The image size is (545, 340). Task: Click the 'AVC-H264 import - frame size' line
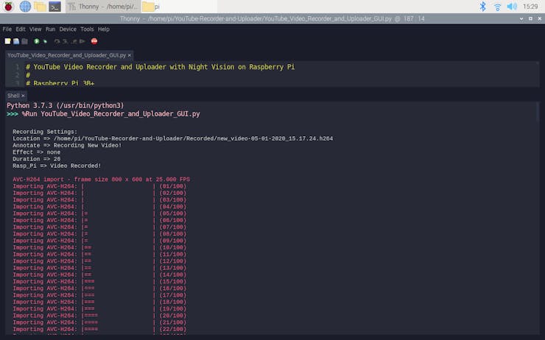pyautogui.click(x=101, y=180)
